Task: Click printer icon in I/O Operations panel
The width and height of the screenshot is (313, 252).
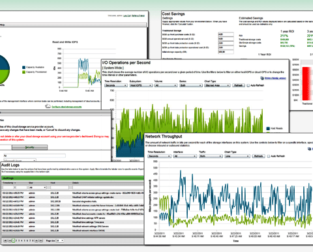Action: (x=262, y=78)
